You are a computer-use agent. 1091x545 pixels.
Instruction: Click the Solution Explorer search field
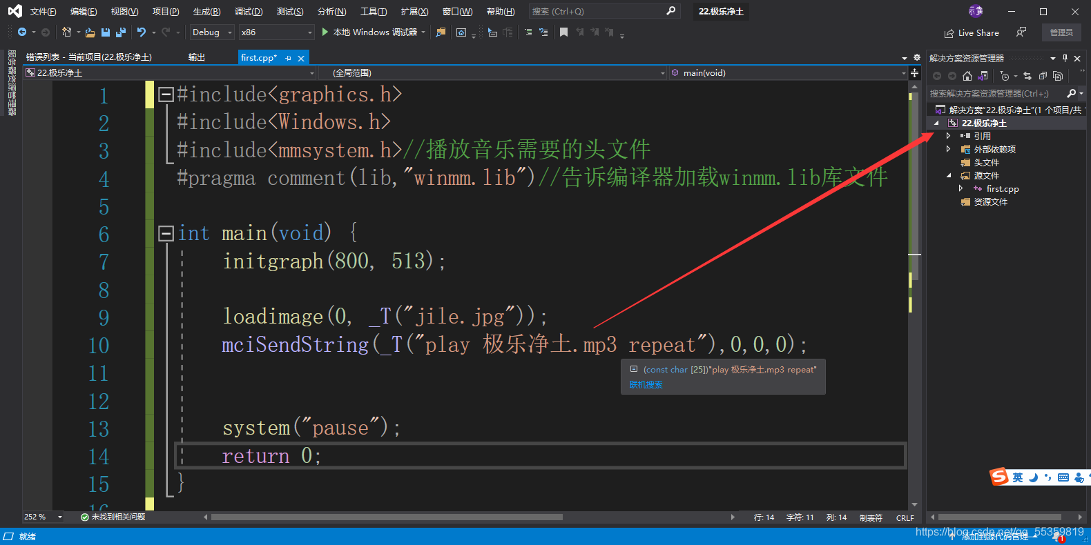click(x=996, y=93)
